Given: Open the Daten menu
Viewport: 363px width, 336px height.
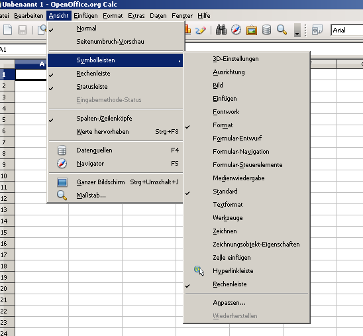Looking at the screenshot, I should coord(158,16).
